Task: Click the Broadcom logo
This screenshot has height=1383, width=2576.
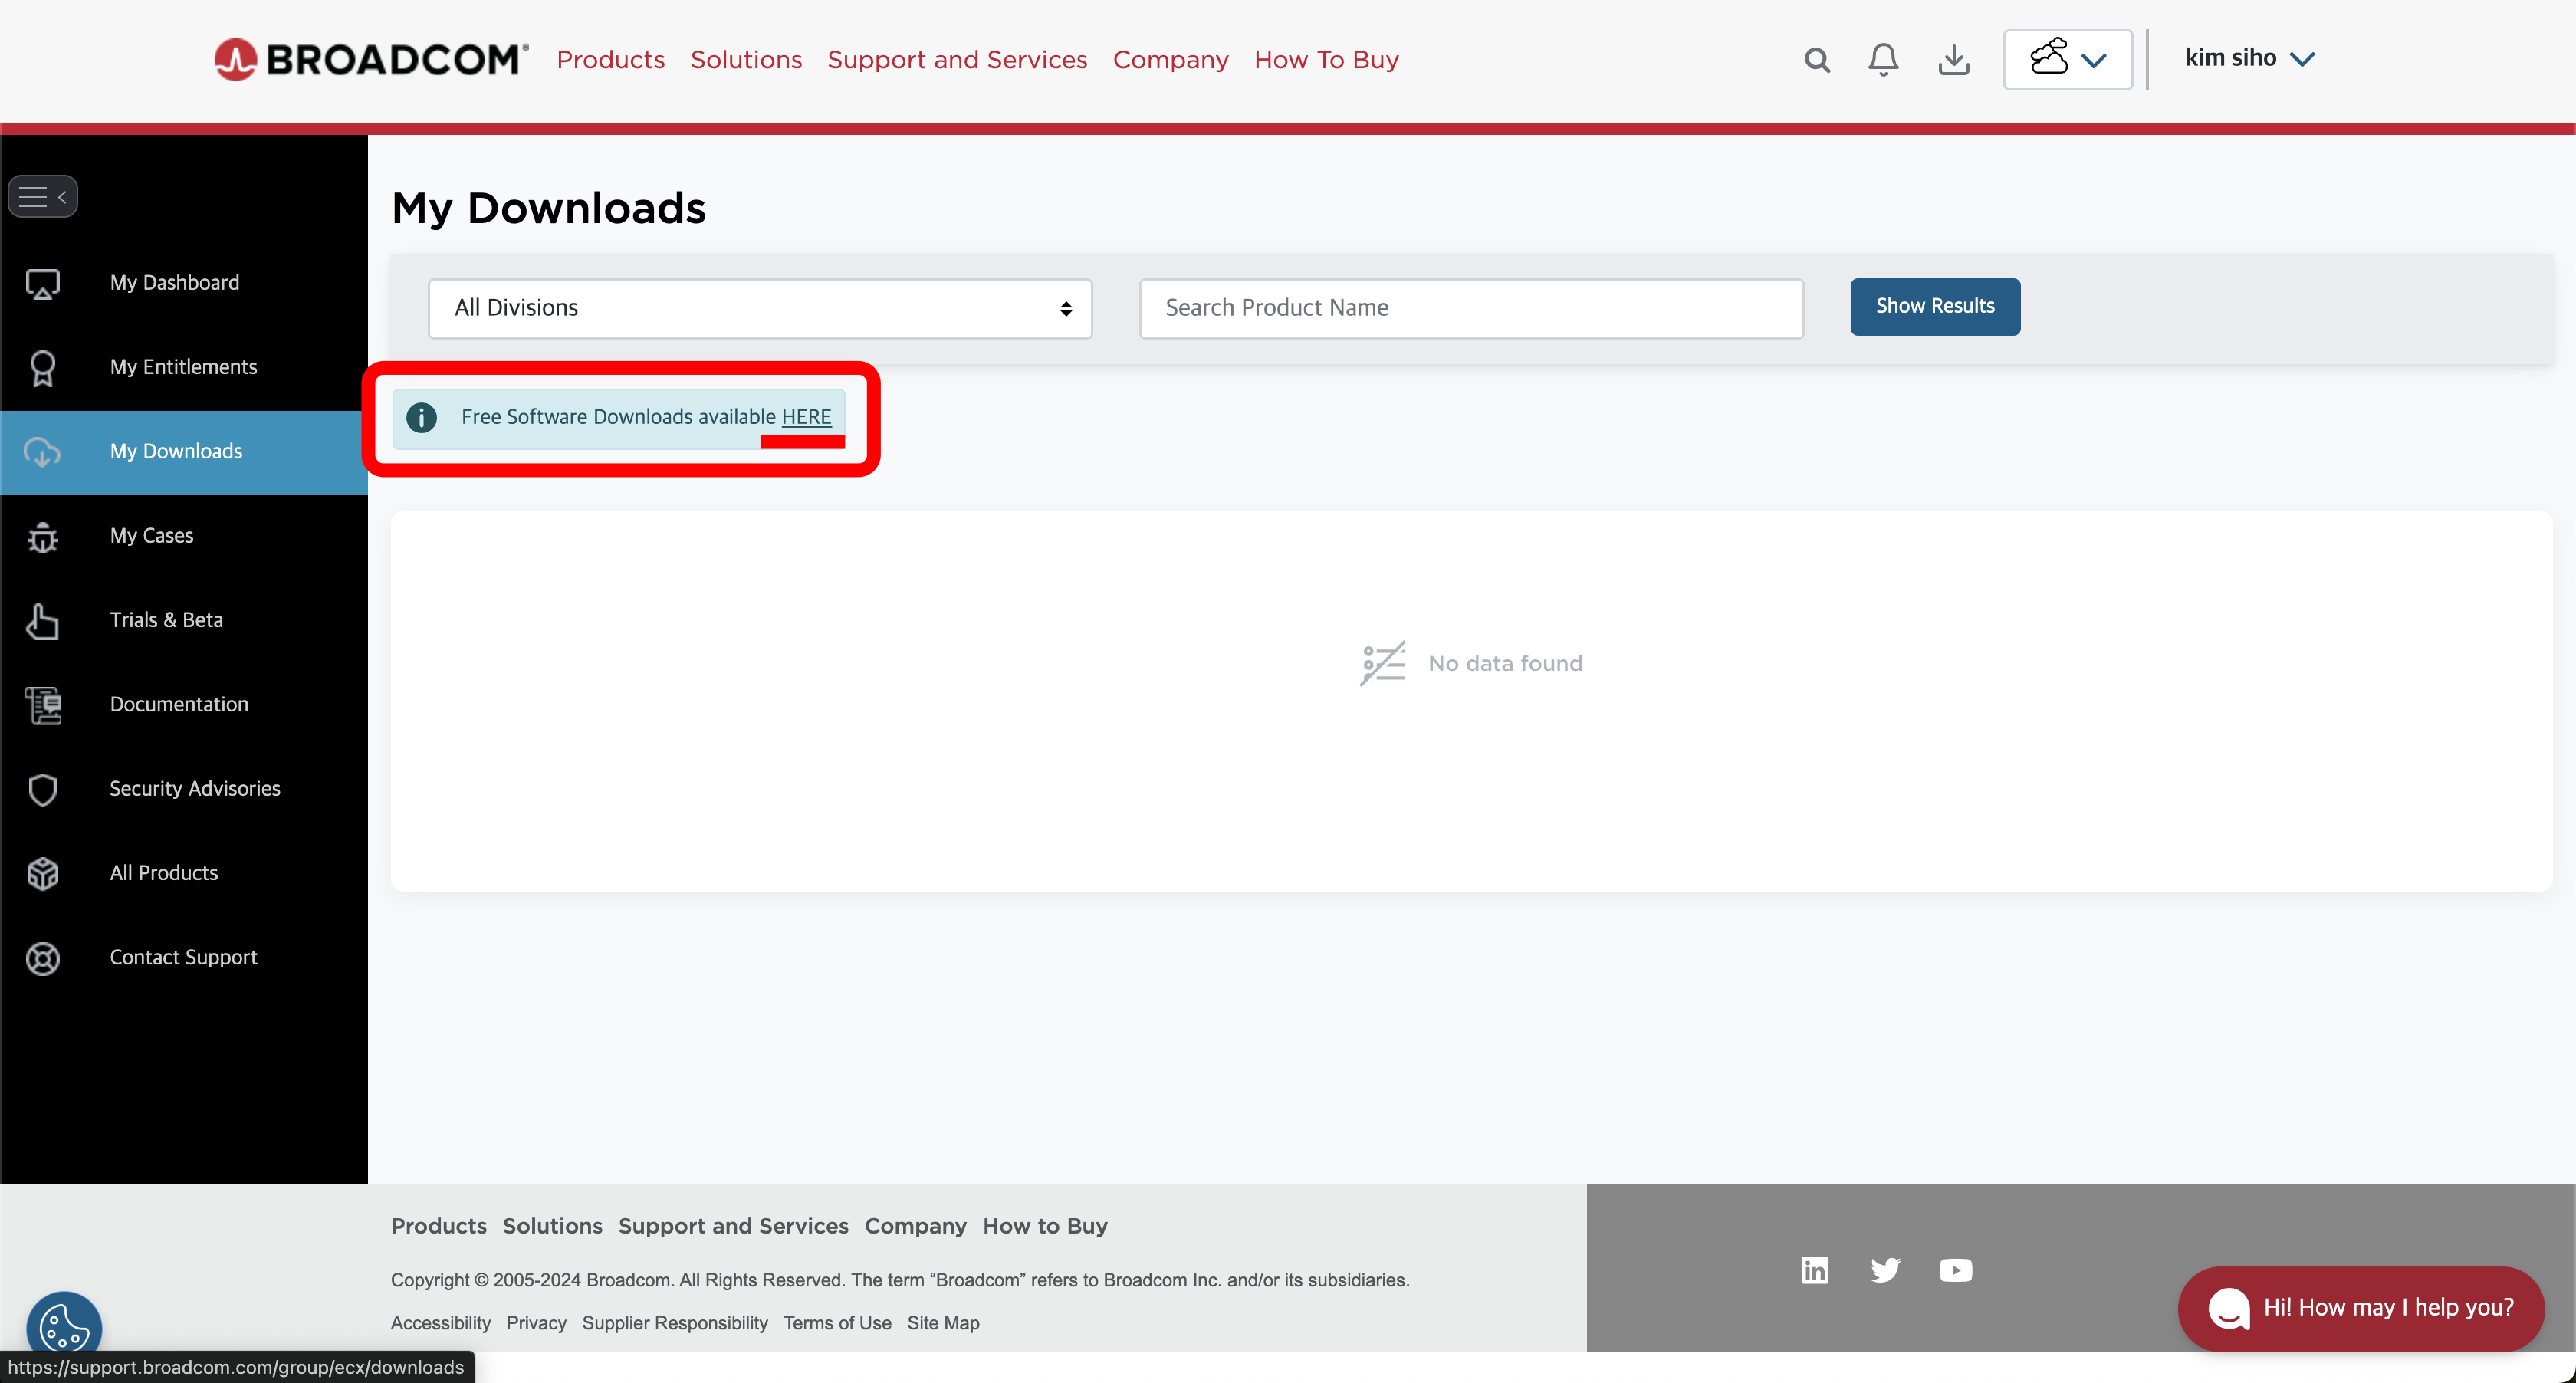Action: point(371,59)
